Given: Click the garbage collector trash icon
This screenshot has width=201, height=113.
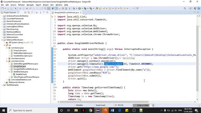Looking at the screenshot, I should 153,105.
